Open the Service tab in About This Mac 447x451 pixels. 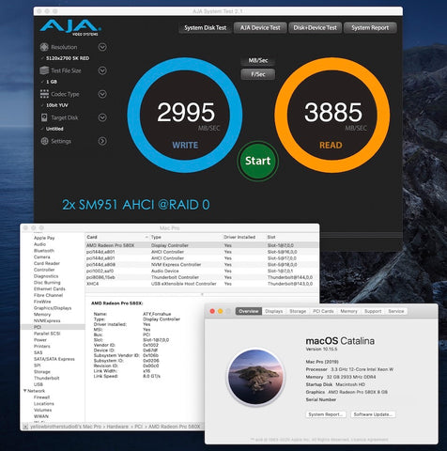396,311
